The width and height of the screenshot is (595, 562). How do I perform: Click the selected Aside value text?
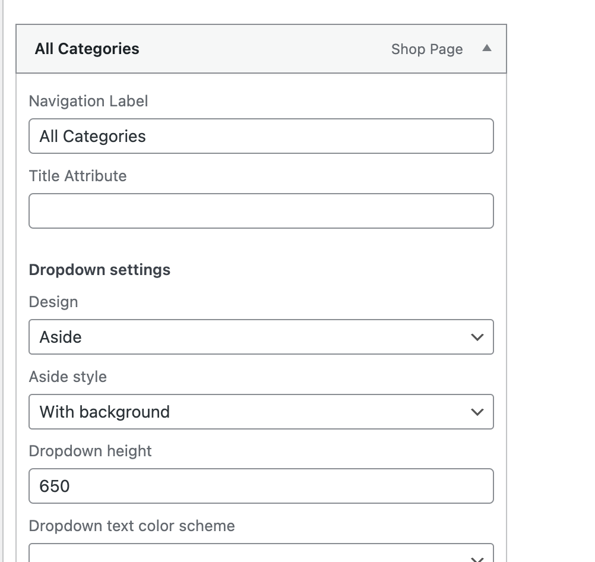(x=61, y=337)
